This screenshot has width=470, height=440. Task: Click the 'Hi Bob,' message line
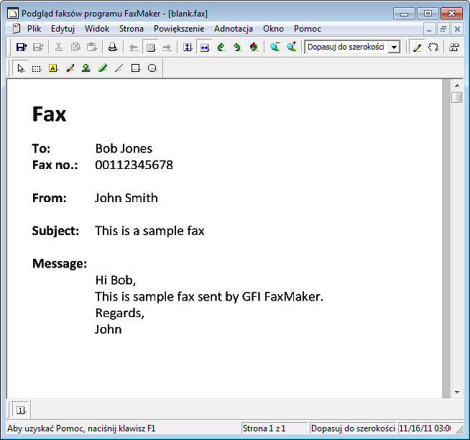click(116, 280)
